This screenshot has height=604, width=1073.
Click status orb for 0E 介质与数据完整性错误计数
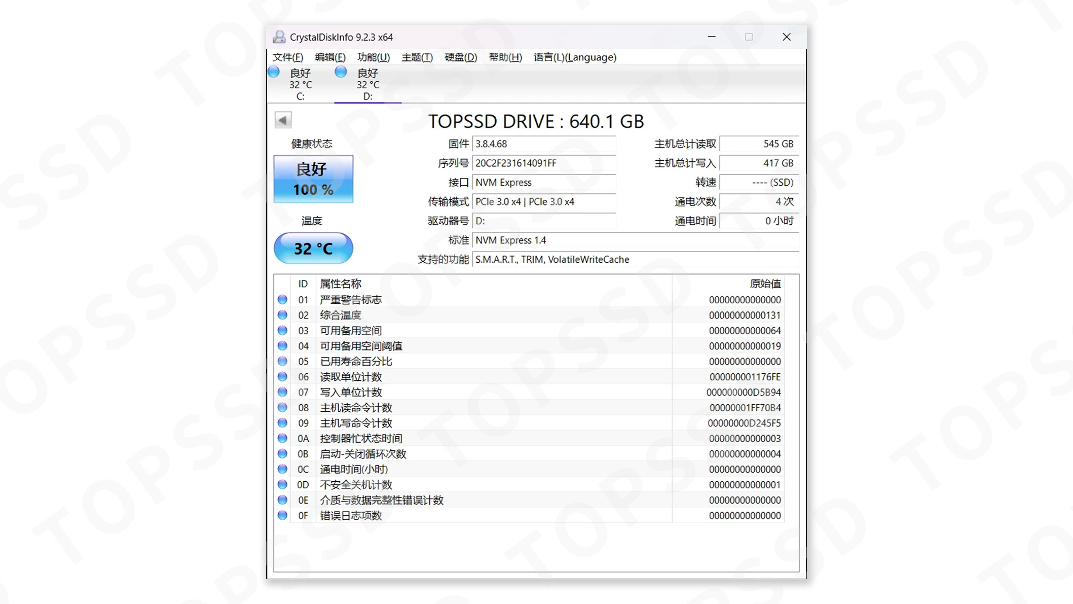[x=282, y=500]
